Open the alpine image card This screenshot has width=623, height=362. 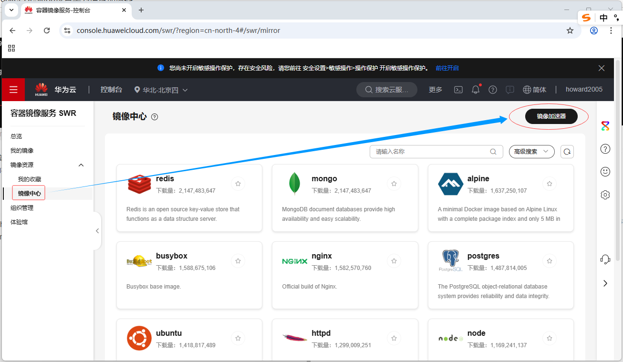[501, 198]
